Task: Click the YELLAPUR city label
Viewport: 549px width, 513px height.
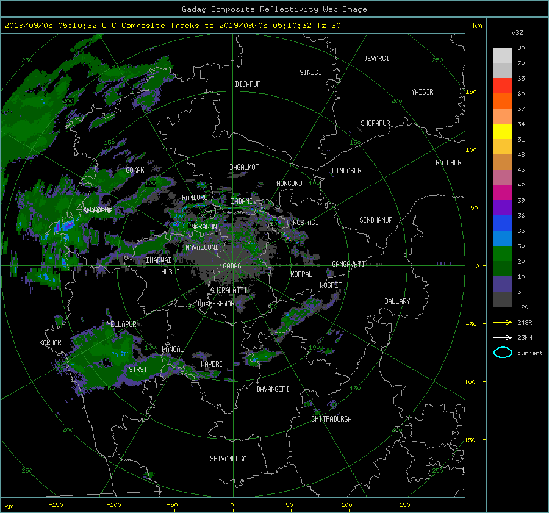Action: (x=121, y=325)
